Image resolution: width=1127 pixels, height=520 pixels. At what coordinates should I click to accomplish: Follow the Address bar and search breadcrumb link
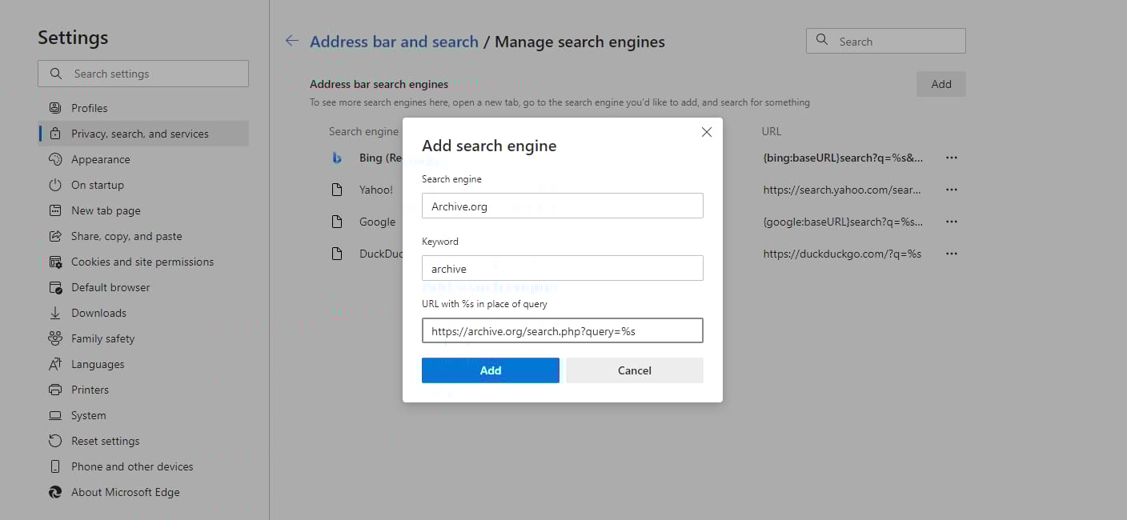(x=394, y=41)
